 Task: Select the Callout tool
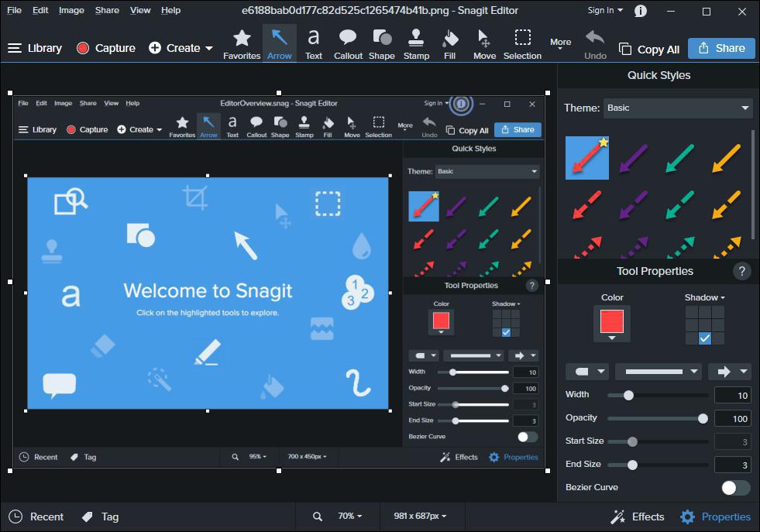(x=348, y=43)
